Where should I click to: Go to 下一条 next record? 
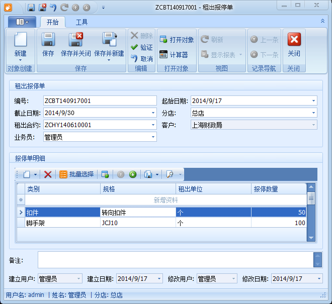(264, 55)
